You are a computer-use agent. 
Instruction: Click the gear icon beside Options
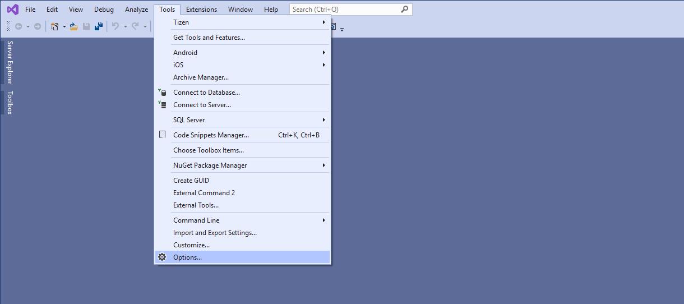tap(162, 257)
